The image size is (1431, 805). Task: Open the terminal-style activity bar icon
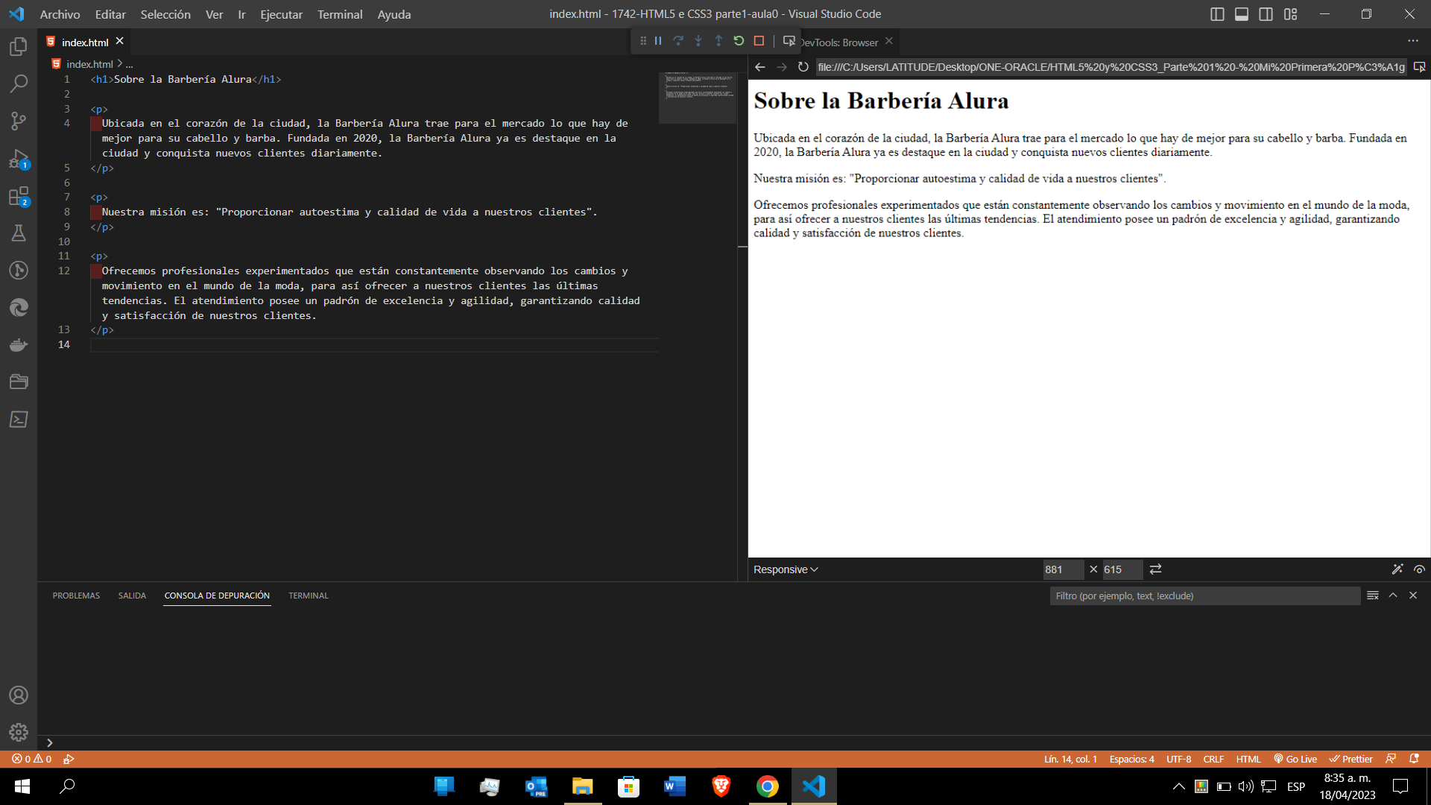(x=19, y=419)
